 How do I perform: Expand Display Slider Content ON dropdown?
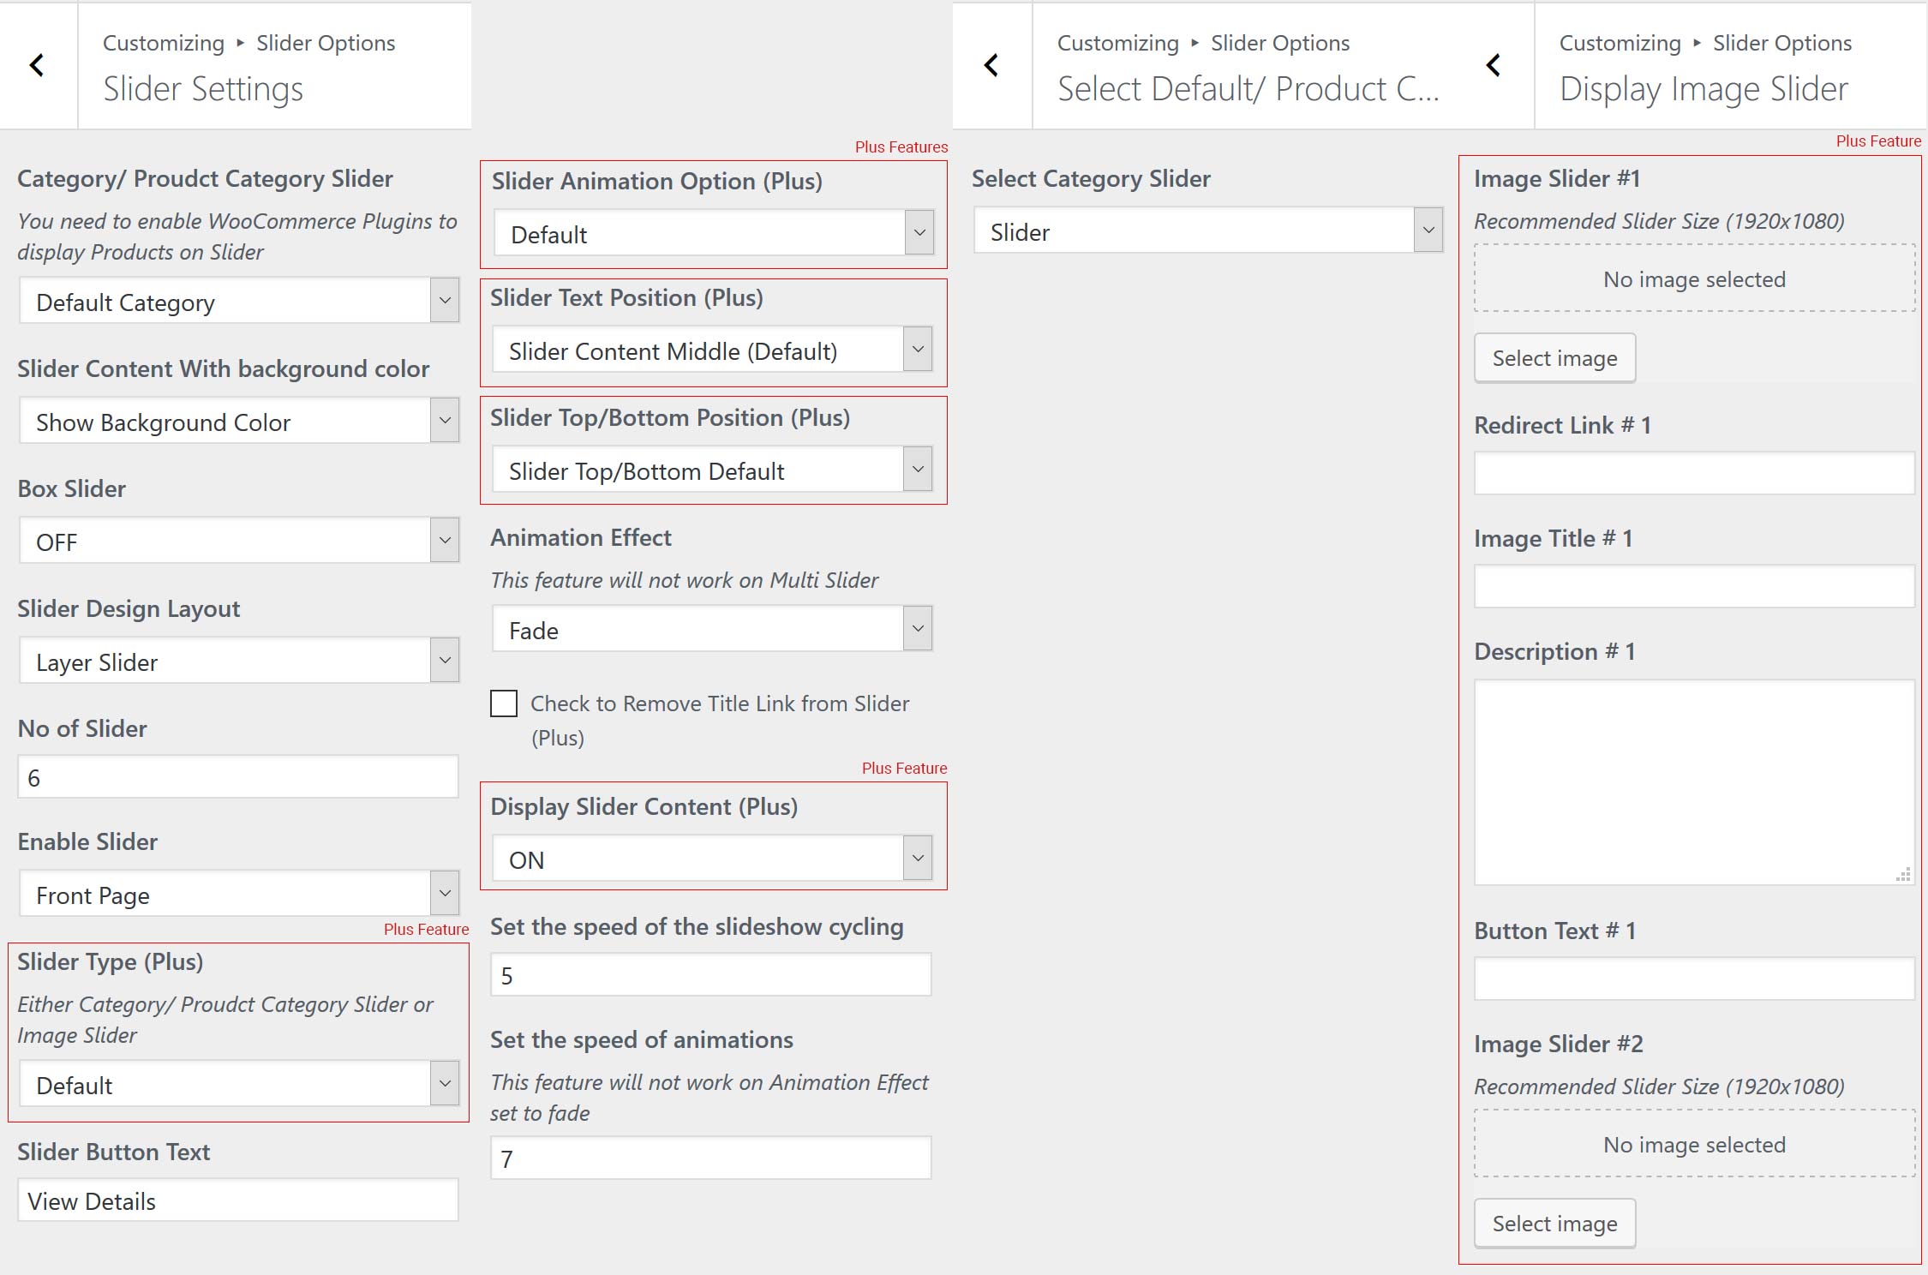pos(711,859)
